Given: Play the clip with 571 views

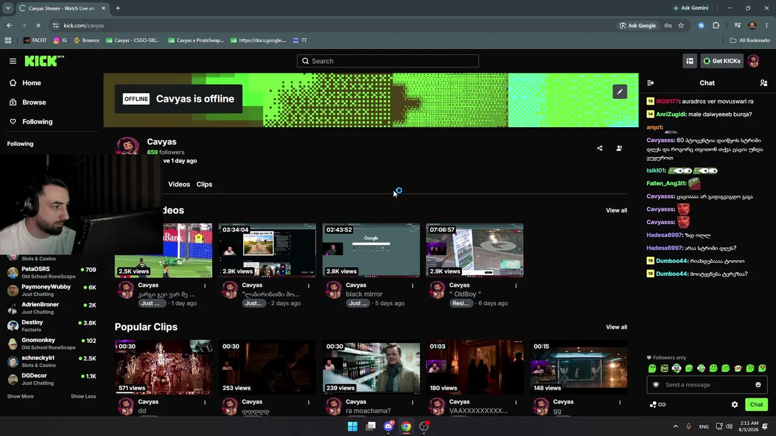Looking at the screenshot, I should coord(164,367).
